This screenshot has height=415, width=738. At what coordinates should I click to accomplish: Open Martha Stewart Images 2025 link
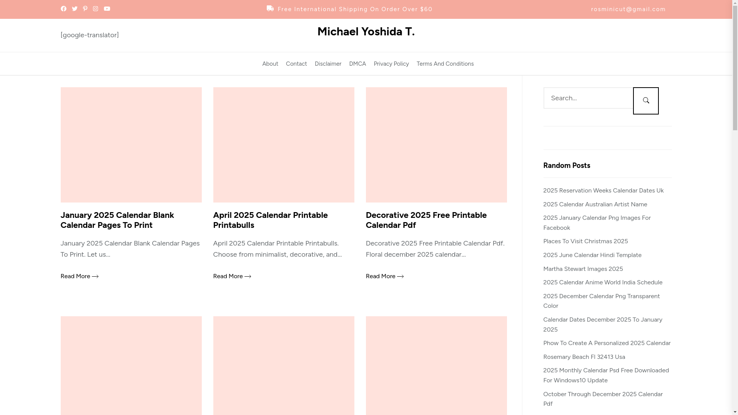(x=583, y=269)
